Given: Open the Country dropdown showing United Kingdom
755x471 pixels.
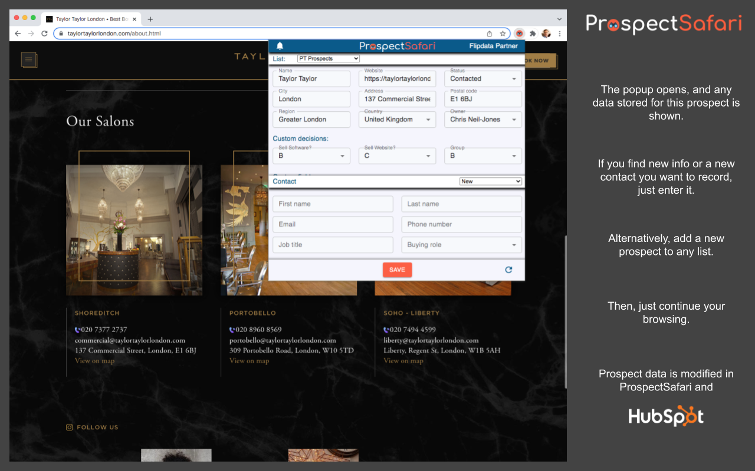Looking at the screenshot, I should point(398,120).
